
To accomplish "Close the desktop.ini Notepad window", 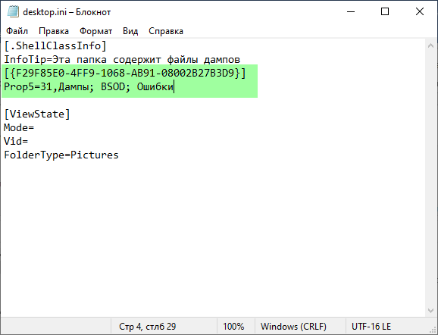I will tap(420, 11).
